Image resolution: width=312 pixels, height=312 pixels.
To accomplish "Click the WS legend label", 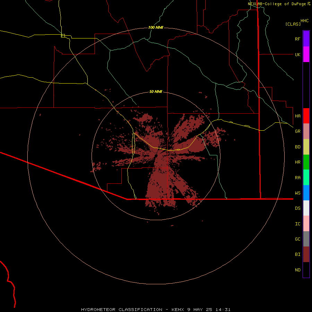I will 297,193.
